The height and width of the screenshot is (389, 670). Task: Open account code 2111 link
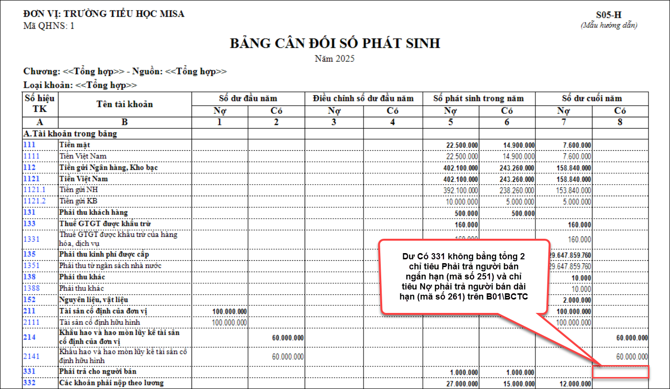coord(31,322)
